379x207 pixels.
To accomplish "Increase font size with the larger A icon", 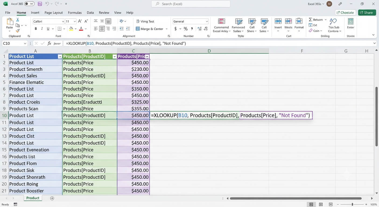I will tap(80, 21).
